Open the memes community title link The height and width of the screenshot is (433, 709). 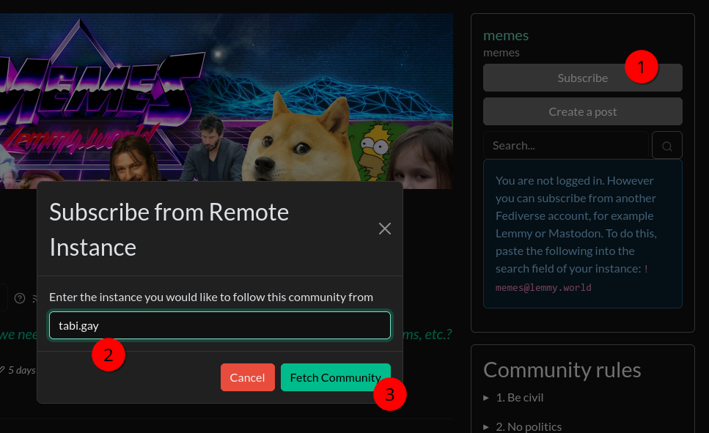tap(505, 35)
